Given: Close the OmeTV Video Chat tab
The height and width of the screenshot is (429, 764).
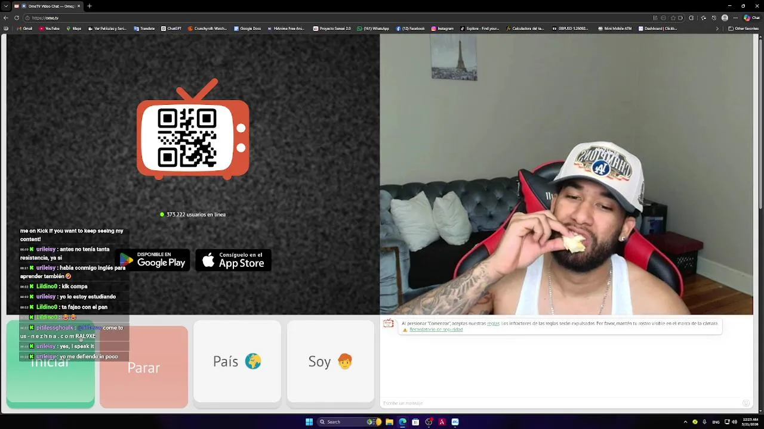Looking at the screenshot, I should [78, 6].
